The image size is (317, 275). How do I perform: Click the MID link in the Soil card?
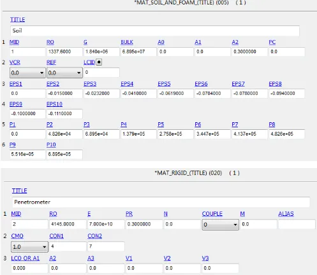tap(14, 42)
